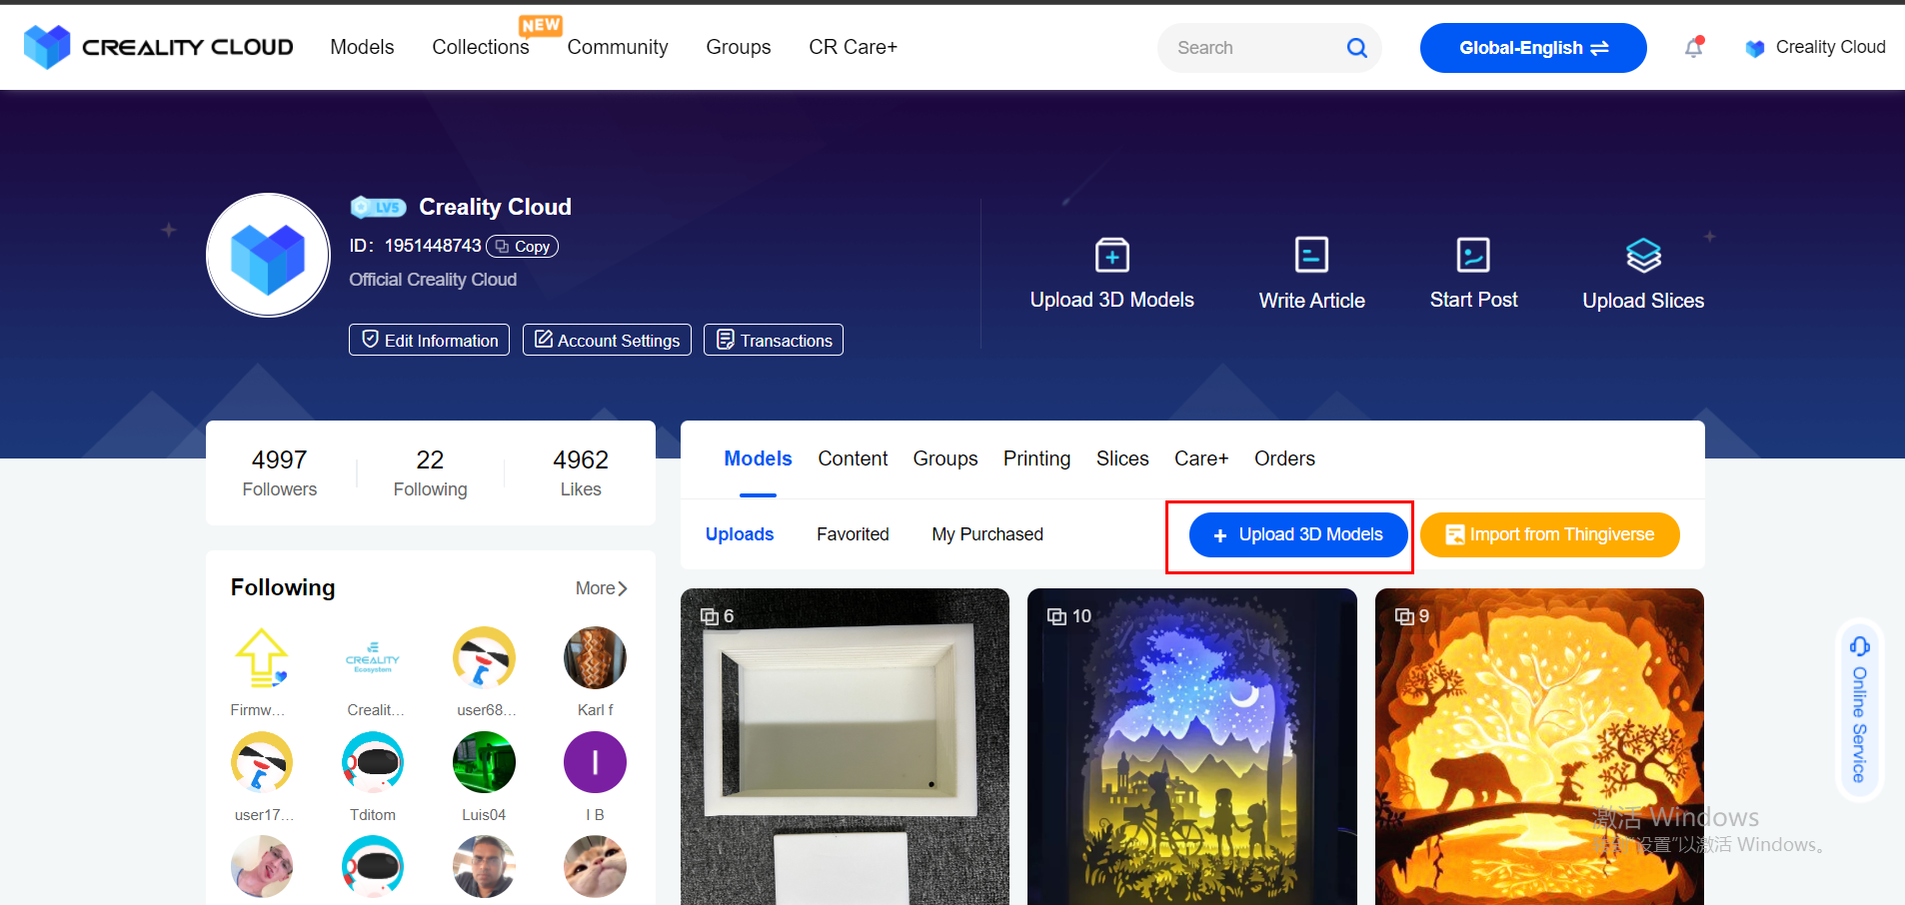
Task: Click the search magnifier icon
Action: [x=1356, y=47]
